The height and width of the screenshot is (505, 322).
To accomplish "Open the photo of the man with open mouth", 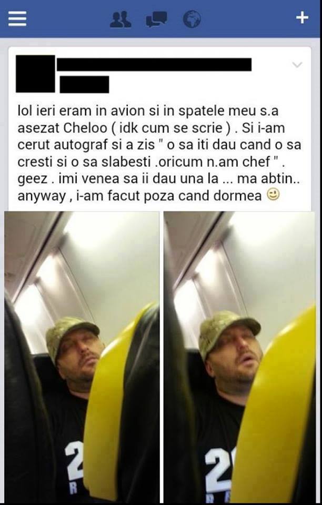I will [x=239, y=356].
